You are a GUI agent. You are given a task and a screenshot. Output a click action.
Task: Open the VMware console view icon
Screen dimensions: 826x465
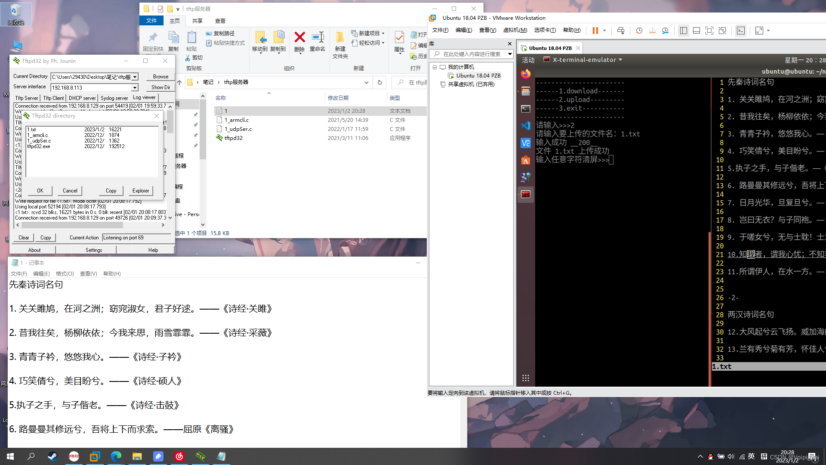(740, 31)
